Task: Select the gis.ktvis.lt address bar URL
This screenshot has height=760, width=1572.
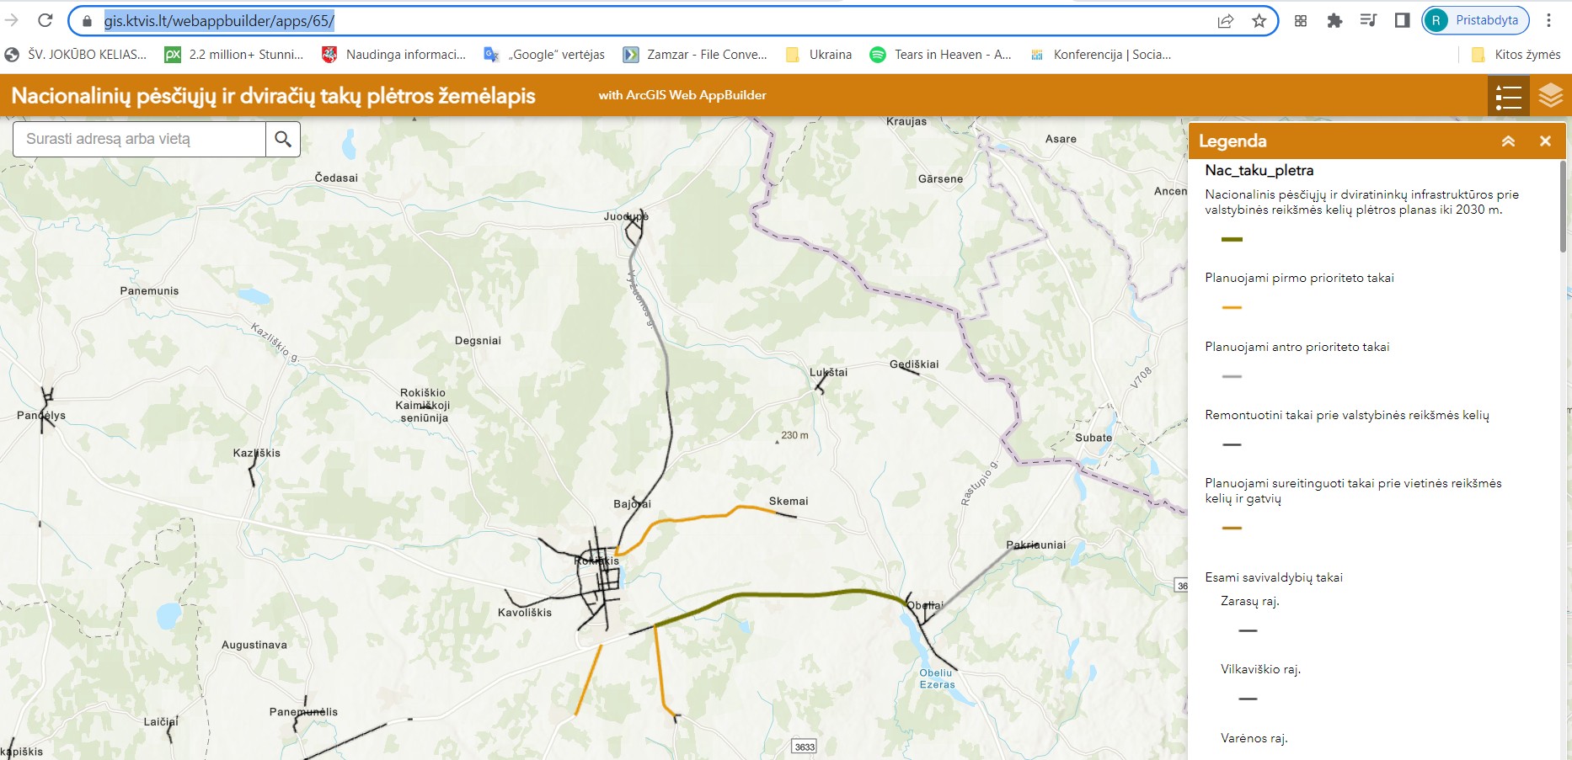Action: [219, 21]
